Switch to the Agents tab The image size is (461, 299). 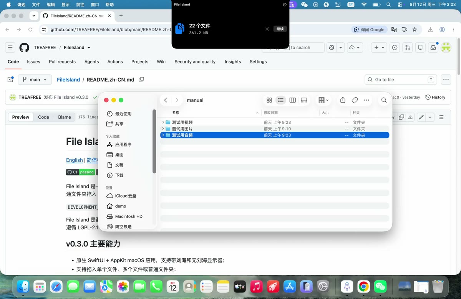(x=91, y=61)
